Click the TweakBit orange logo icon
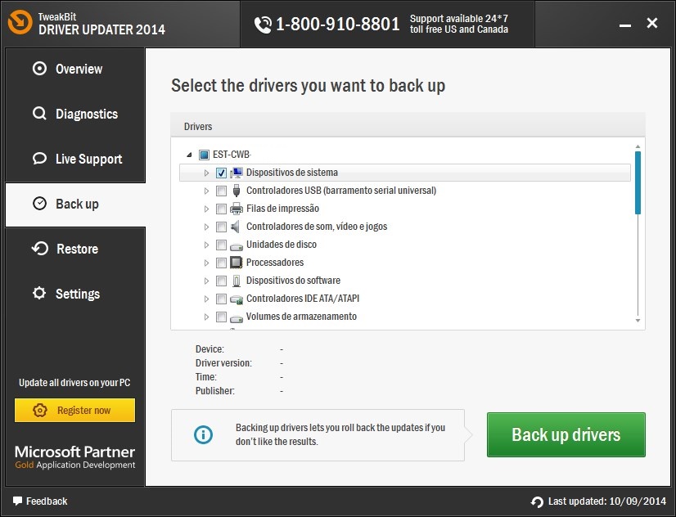 20,22
